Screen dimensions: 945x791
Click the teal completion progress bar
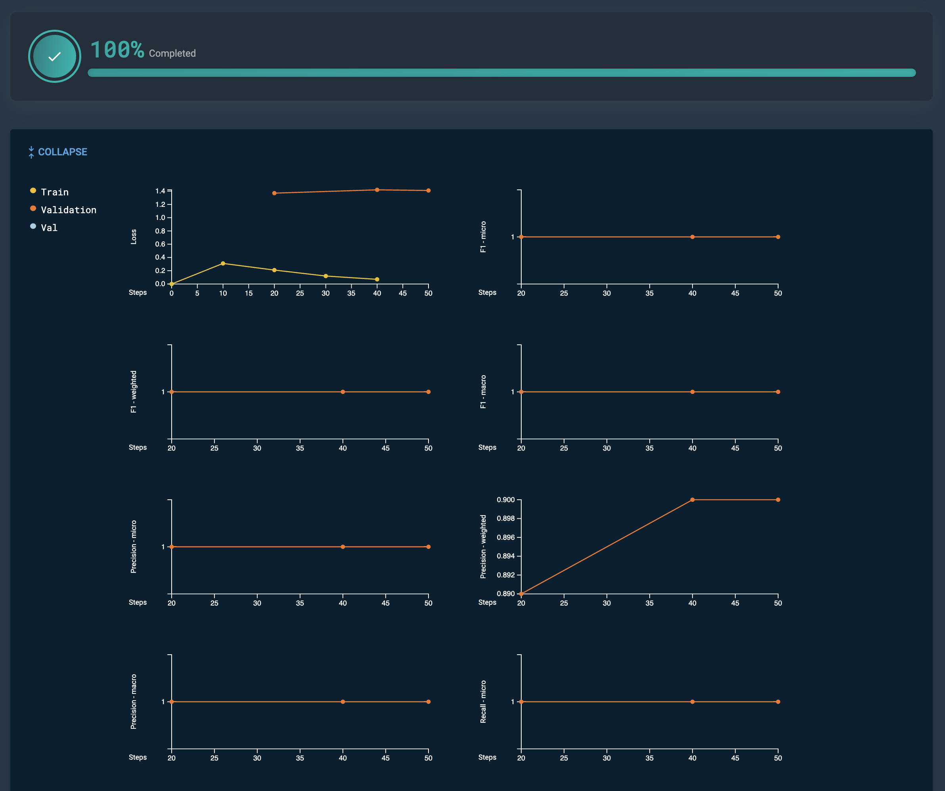(x=501, y=73)
